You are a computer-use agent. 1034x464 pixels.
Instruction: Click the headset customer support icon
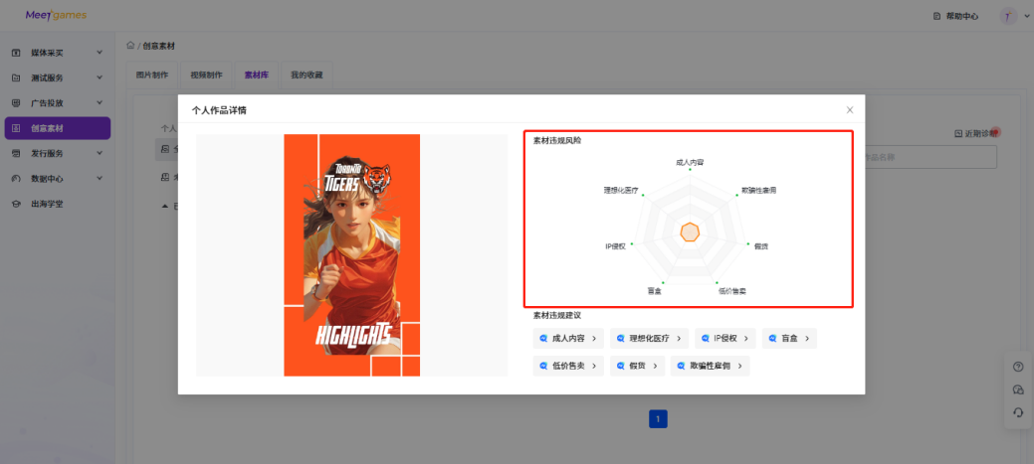(1017, 412)
